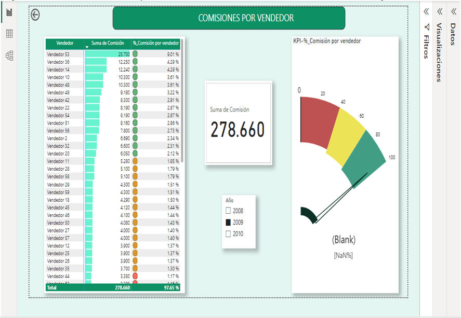Click the gauge (Blank) value label
Viewport: 461px width, 318px height.
(344, 240)
